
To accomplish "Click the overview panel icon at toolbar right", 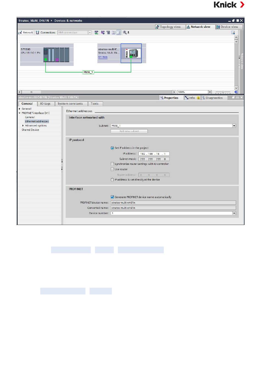I will click(x=233, y=32).
